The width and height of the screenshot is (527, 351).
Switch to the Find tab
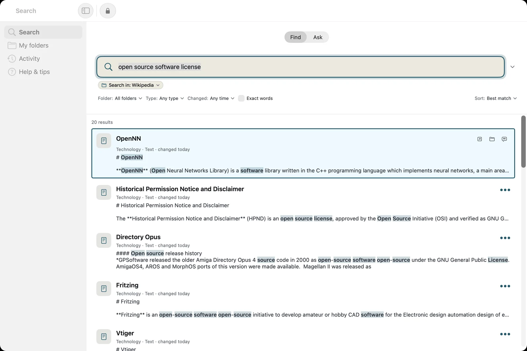coord(295,37)
